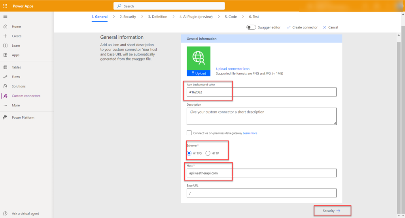Open the app launcher waffle icon

[x=5, y=6]
